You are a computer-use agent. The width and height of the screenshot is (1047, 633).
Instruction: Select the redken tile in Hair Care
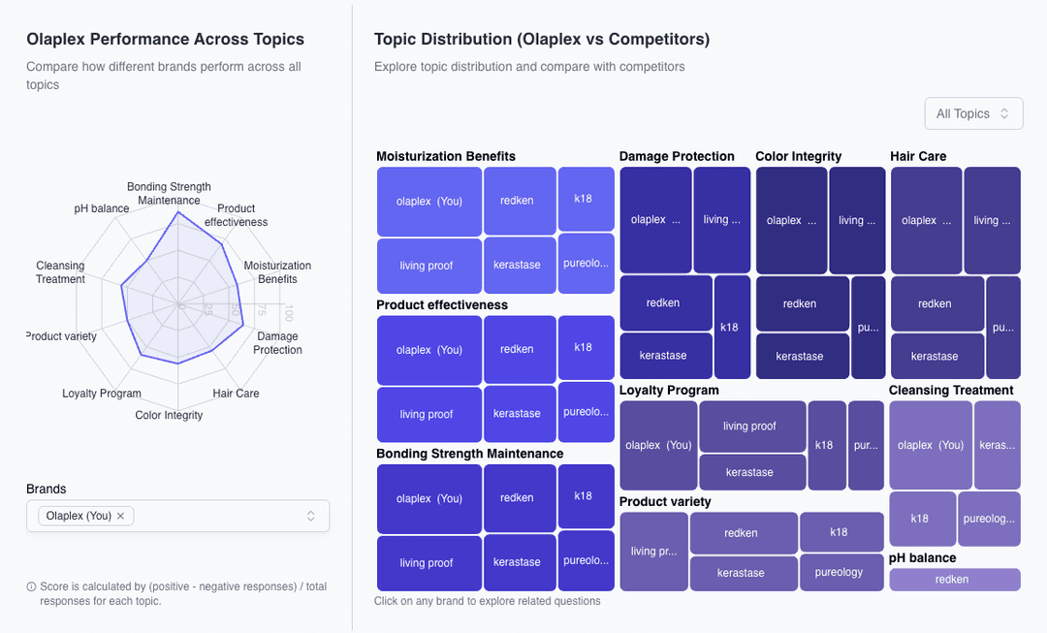[x=936, y=303]
